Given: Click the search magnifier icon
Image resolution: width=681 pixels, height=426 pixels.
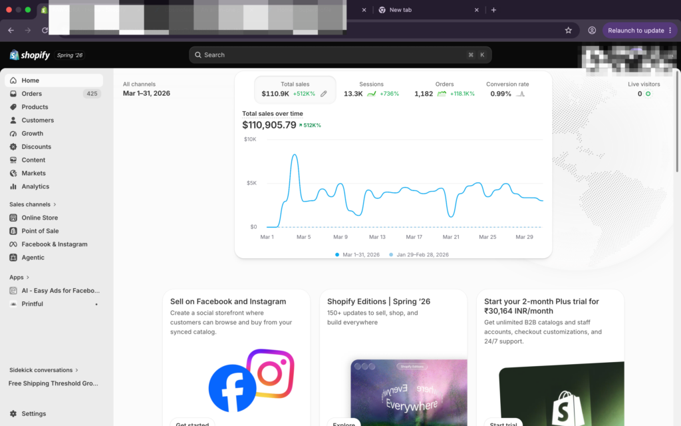Looking at the screenshot, I should coord(198,55).
